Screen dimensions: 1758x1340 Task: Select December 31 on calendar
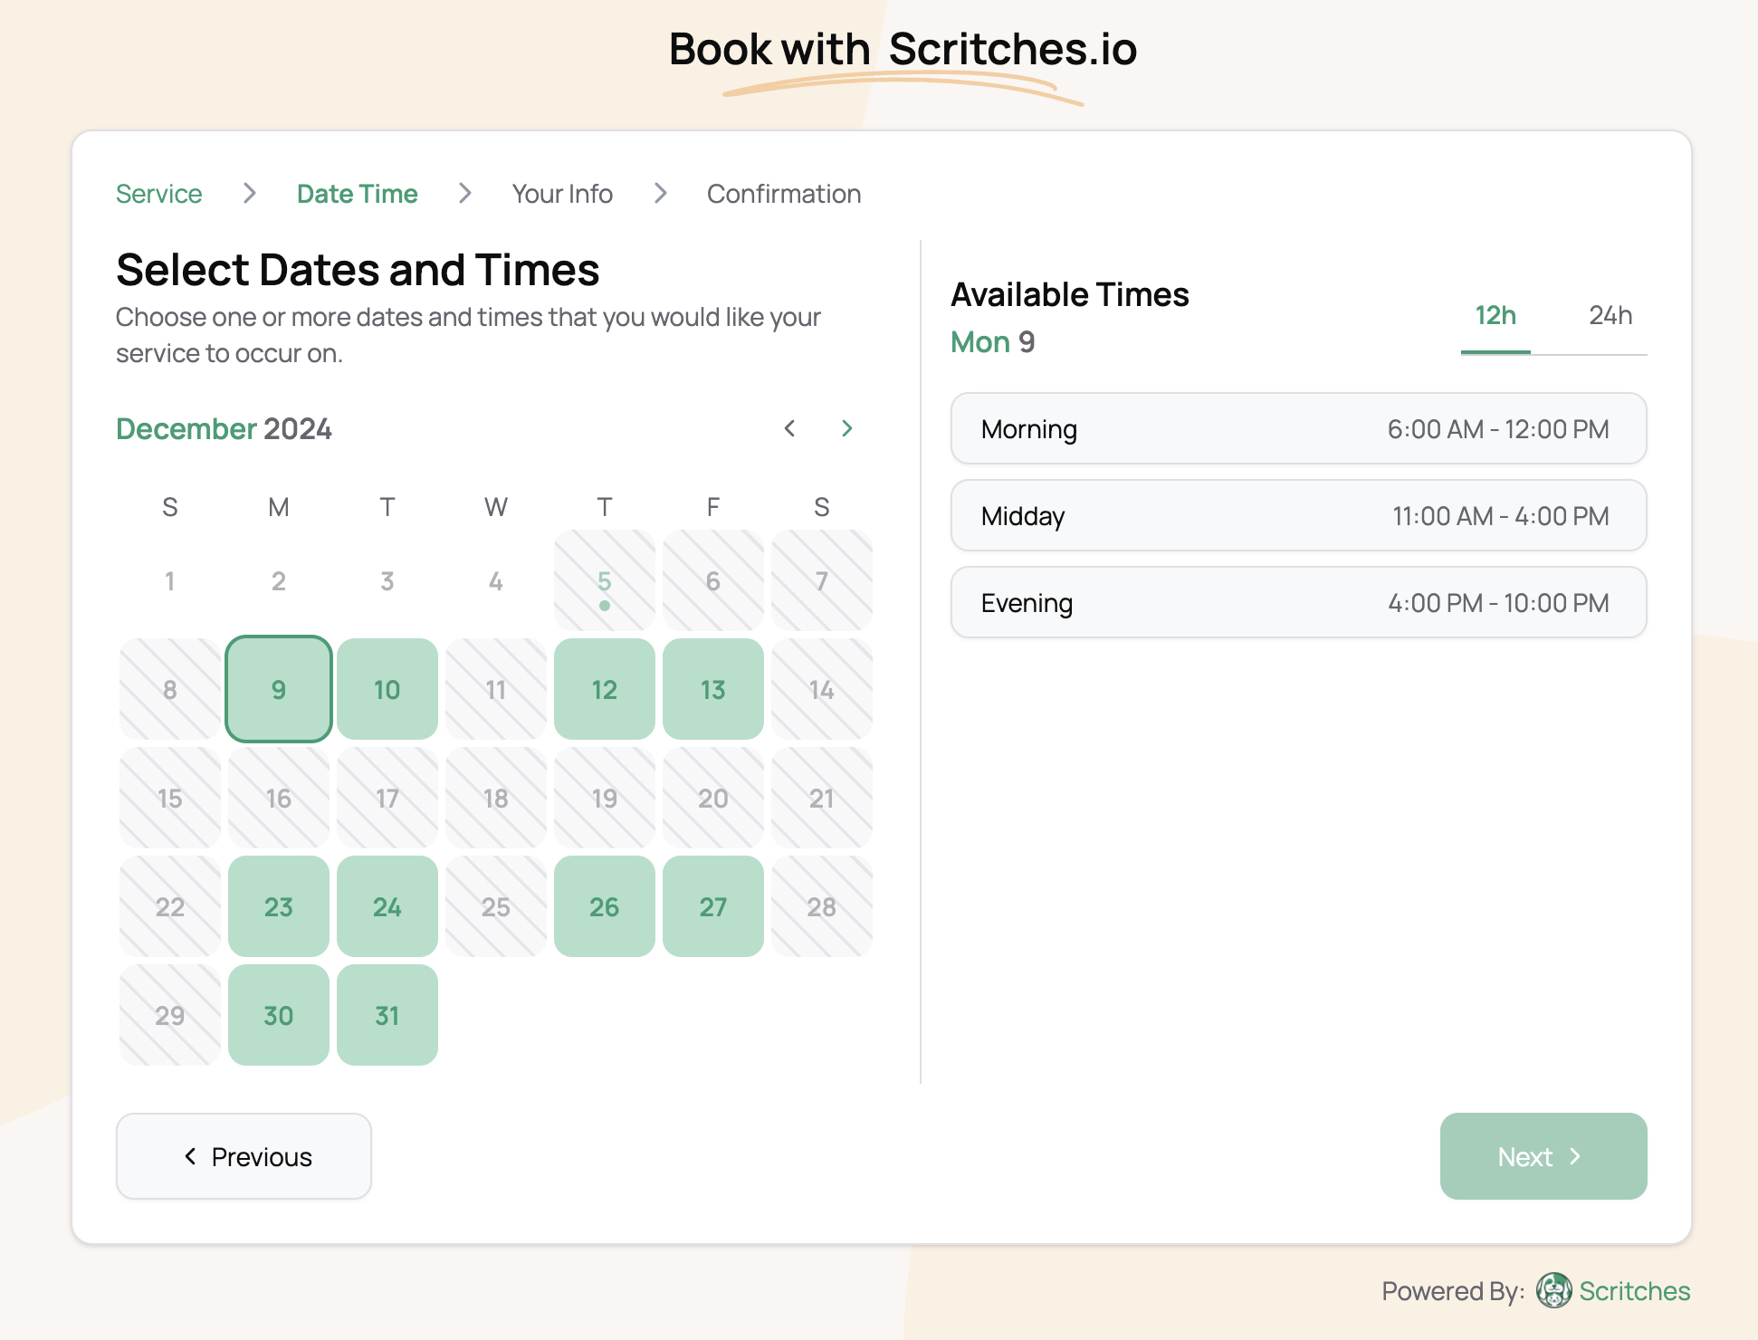[387, 1015]
